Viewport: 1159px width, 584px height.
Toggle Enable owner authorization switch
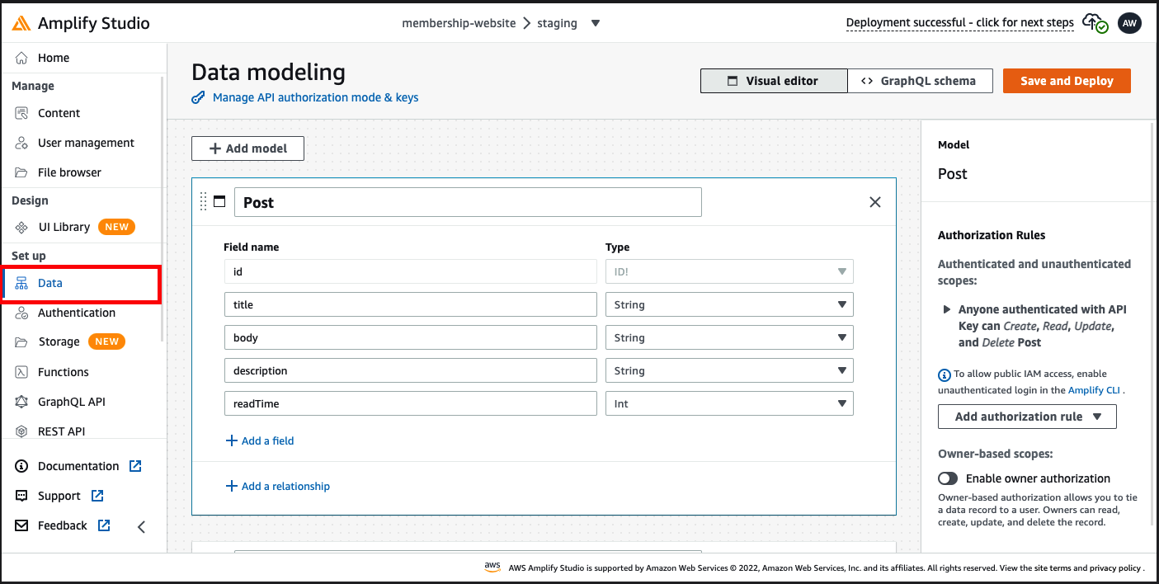coord(948,478)
